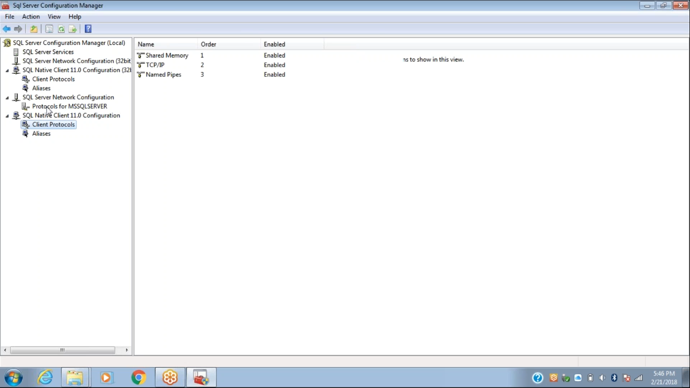
Task: Refresh the view with the toolbar Refresh icon
Action: pyautogui.click(x=61, y=29)
